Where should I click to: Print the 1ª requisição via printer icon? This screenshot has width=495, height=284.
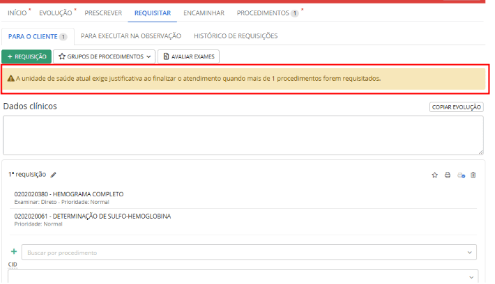click(x=448, y=175)
